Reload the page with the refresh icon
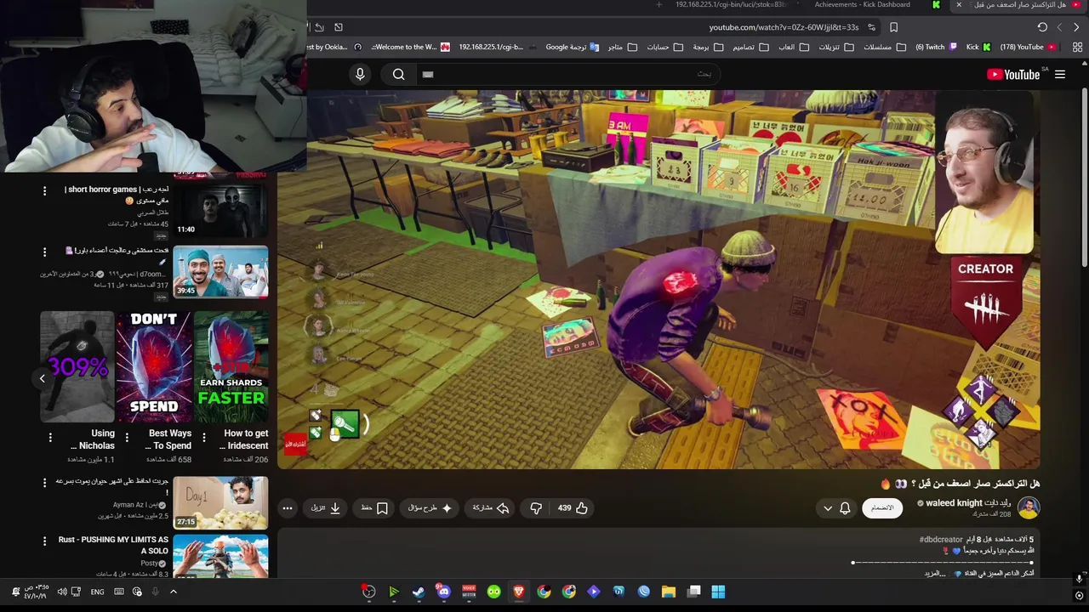 coord(1042,27)
